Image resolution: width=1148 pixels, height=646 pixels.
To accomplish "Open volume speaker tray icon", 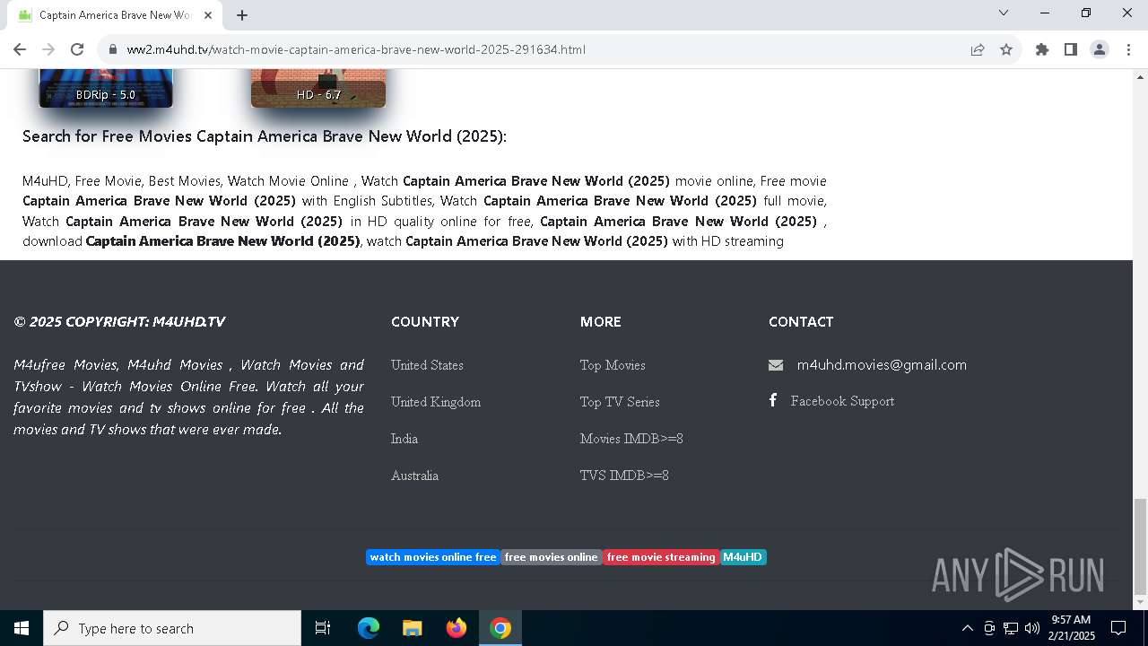I will [x=1032, y=628].
